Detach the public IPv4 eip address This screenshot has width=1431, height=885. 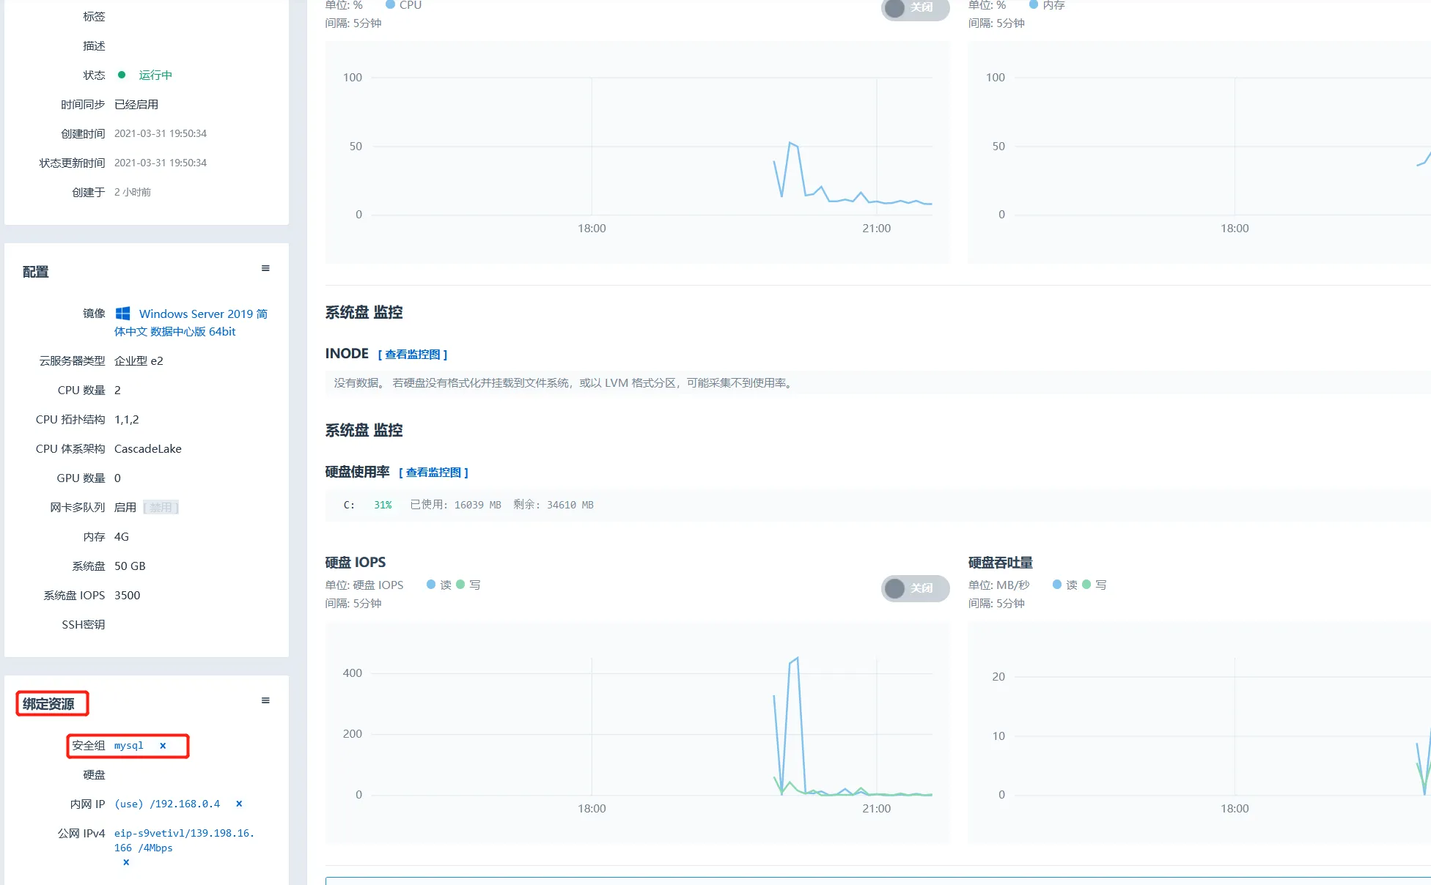coord(126,863)
